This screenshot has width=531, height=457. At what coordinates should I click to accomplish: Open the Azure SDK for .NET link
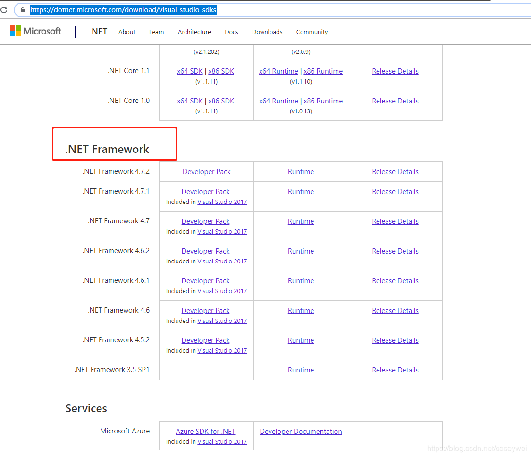tap(205, 431)
